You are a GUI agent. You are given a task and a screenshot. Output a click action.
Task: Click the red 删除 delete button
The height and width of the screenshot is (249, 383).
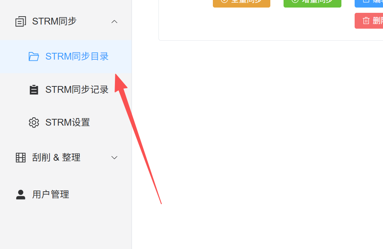(369, 21)
